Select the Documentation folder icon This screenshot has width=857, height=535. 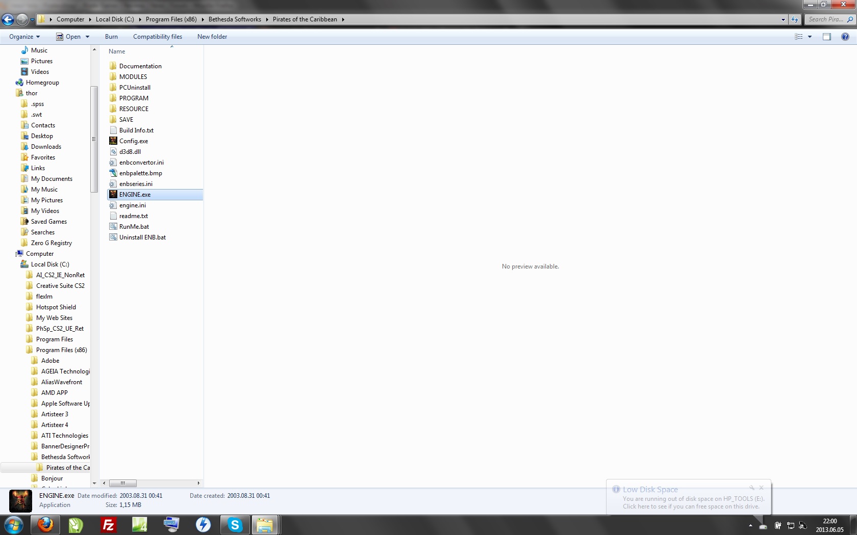click(113, 66)
